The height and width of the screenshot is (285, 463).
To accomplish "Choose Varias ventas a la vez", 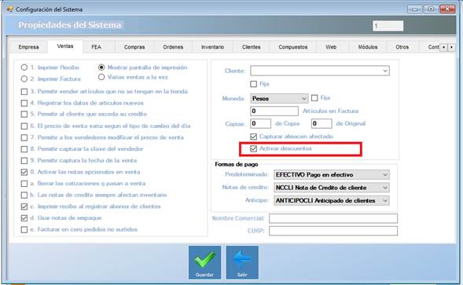I will click(x=101, y=77).
